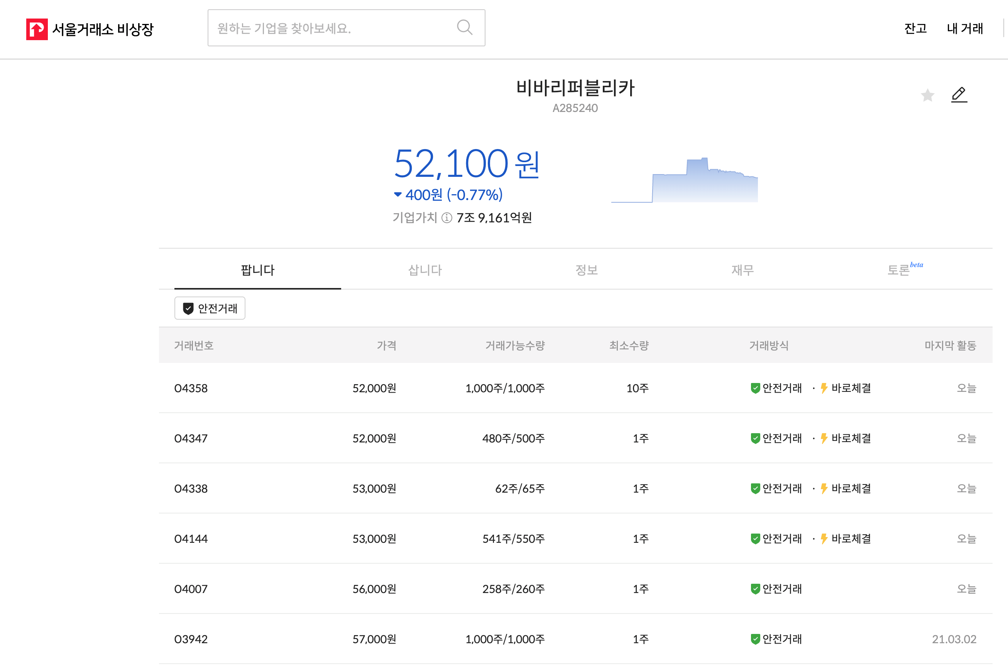
Task: Click green shield icon in row 04144
Action: pyautogui.click(x=755, y=539)
